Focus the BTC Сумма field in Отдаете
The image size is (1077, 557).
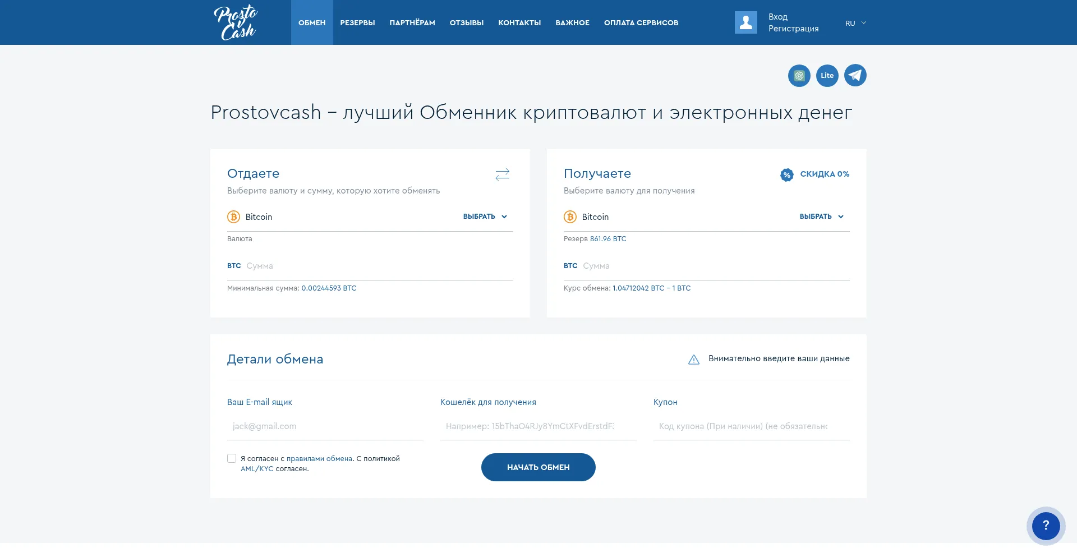coord(370,266)
